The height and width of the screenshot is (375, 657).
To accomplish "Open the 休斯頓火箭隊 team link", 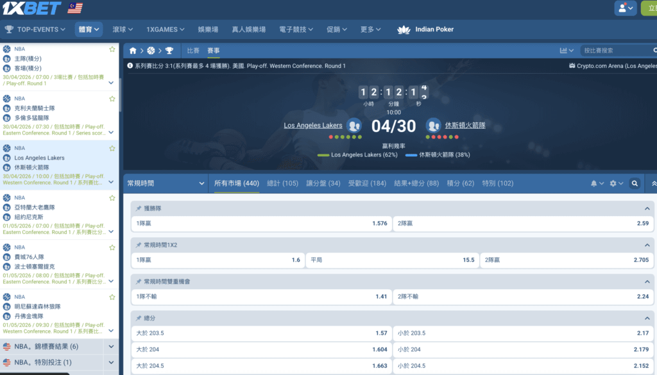I will coord(465,125).
